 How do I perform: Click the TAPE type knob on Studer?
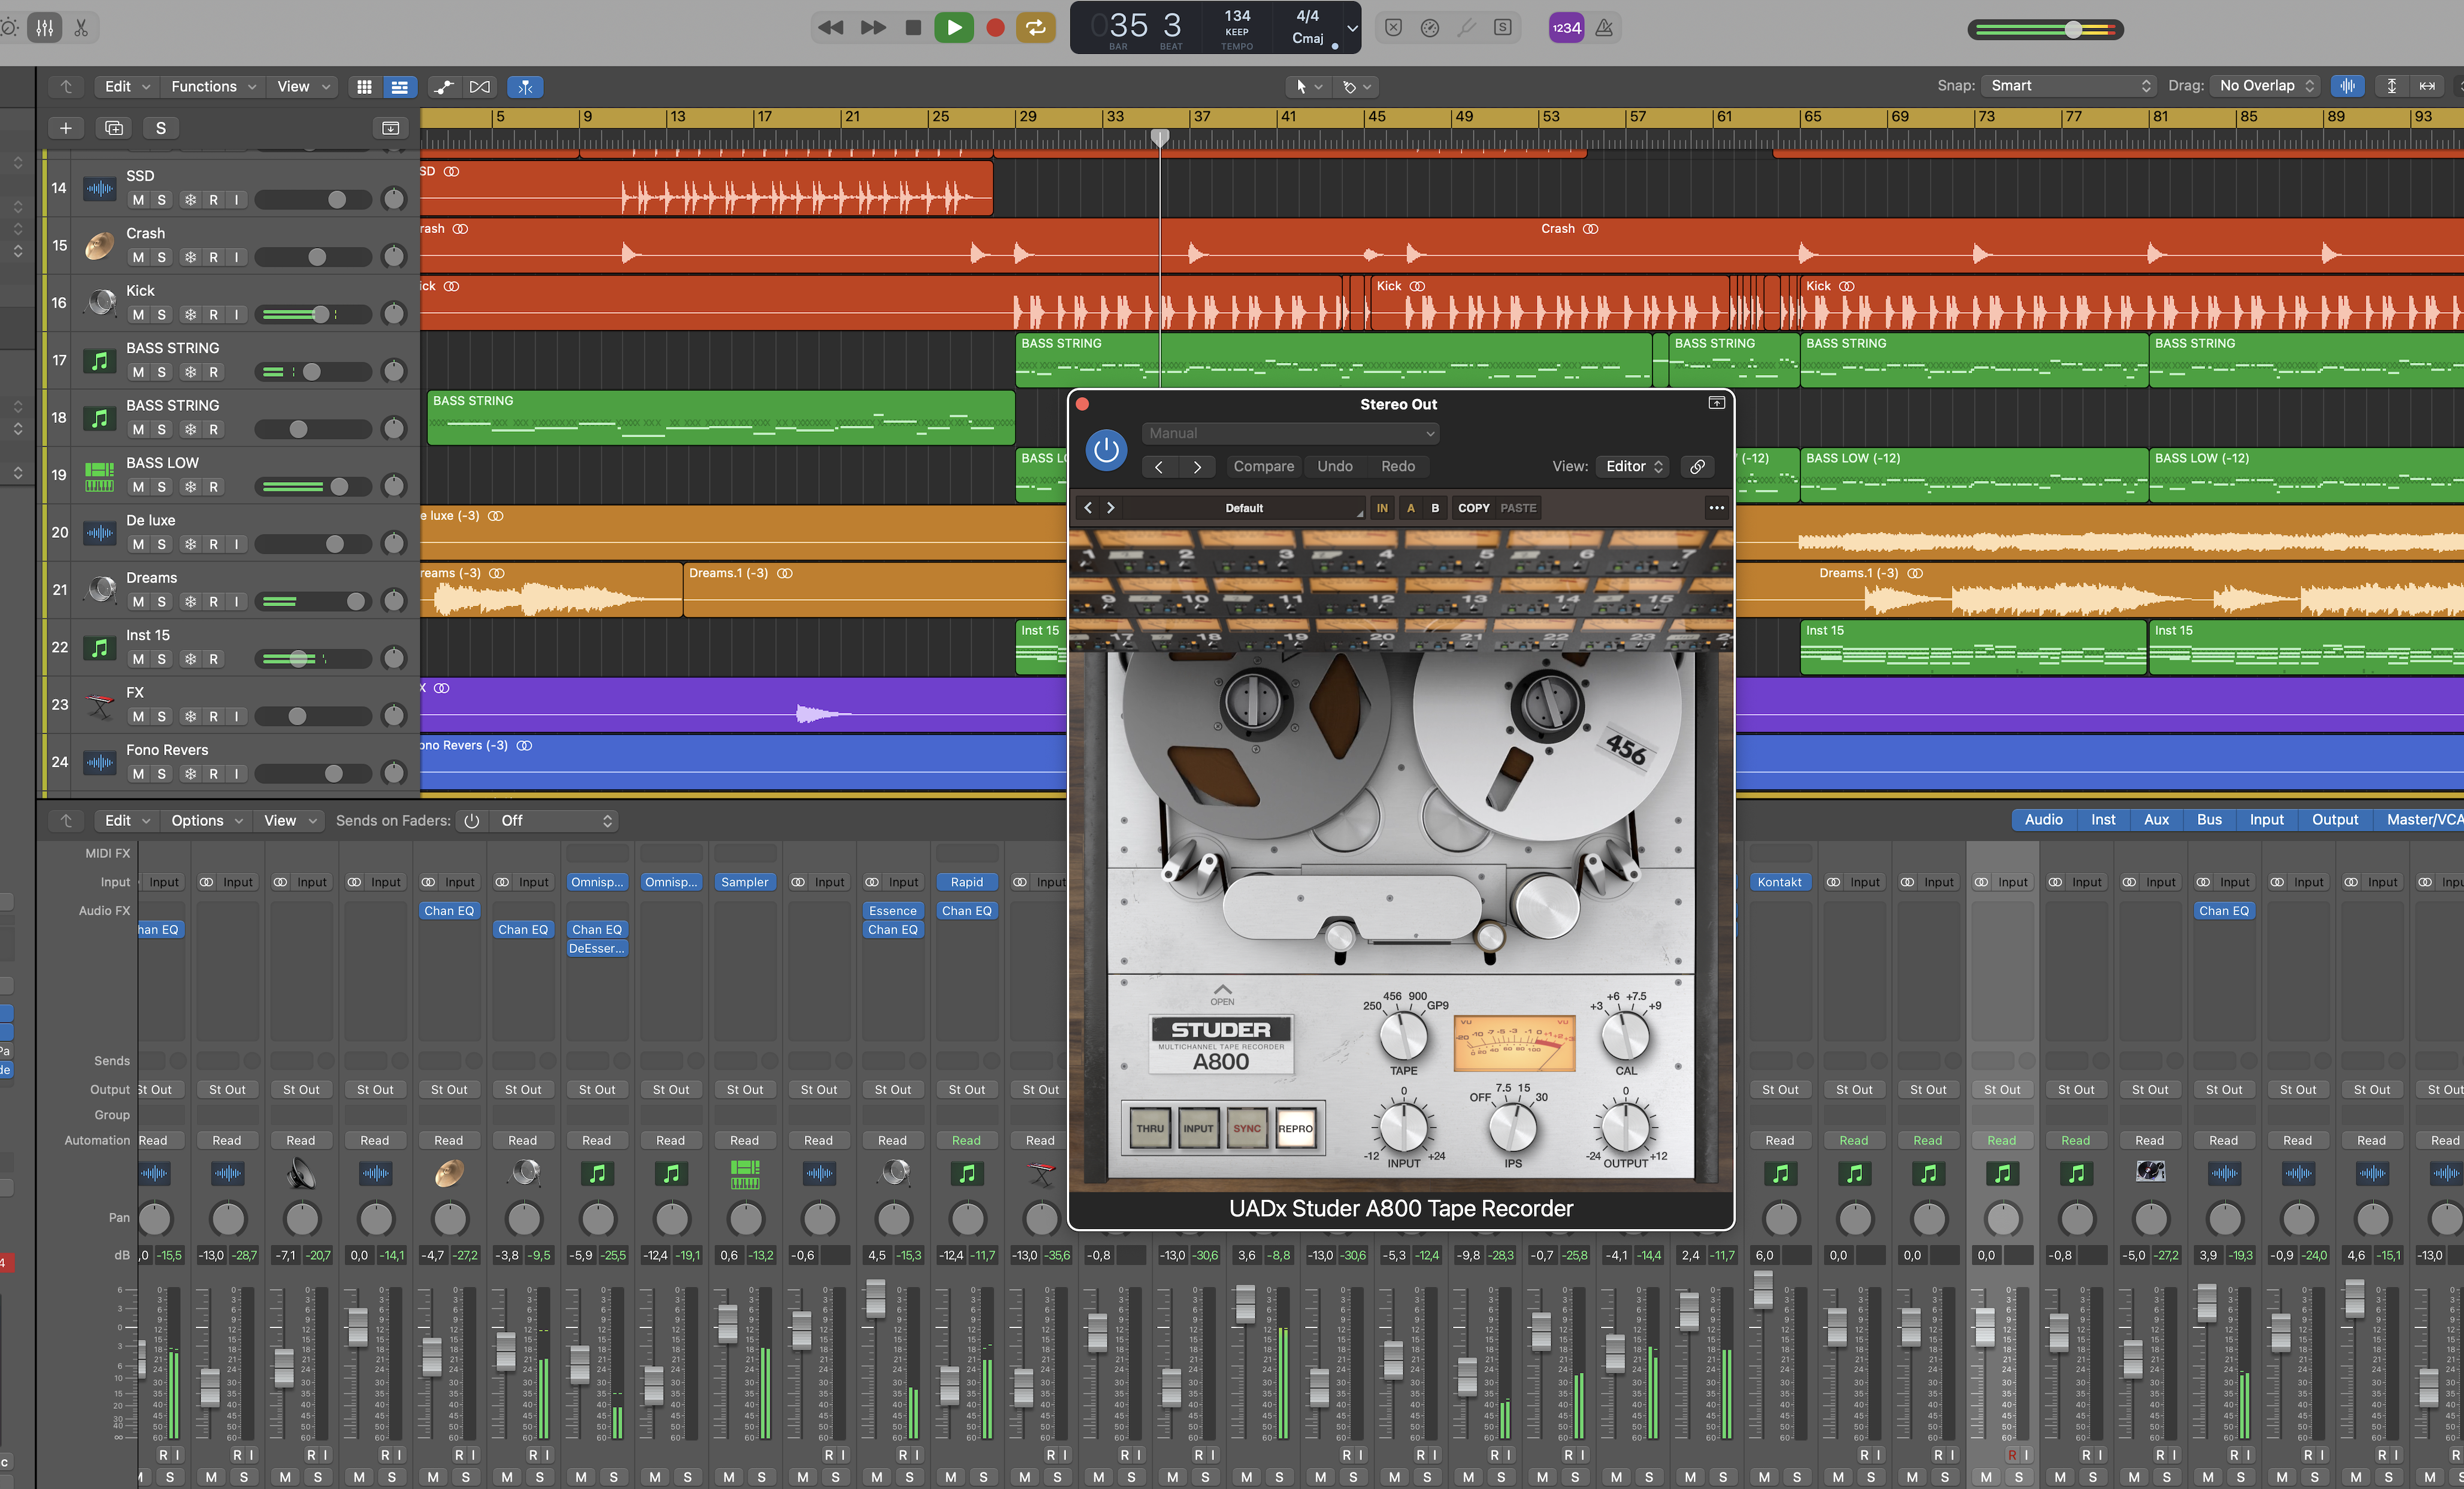[1403, 1036]
